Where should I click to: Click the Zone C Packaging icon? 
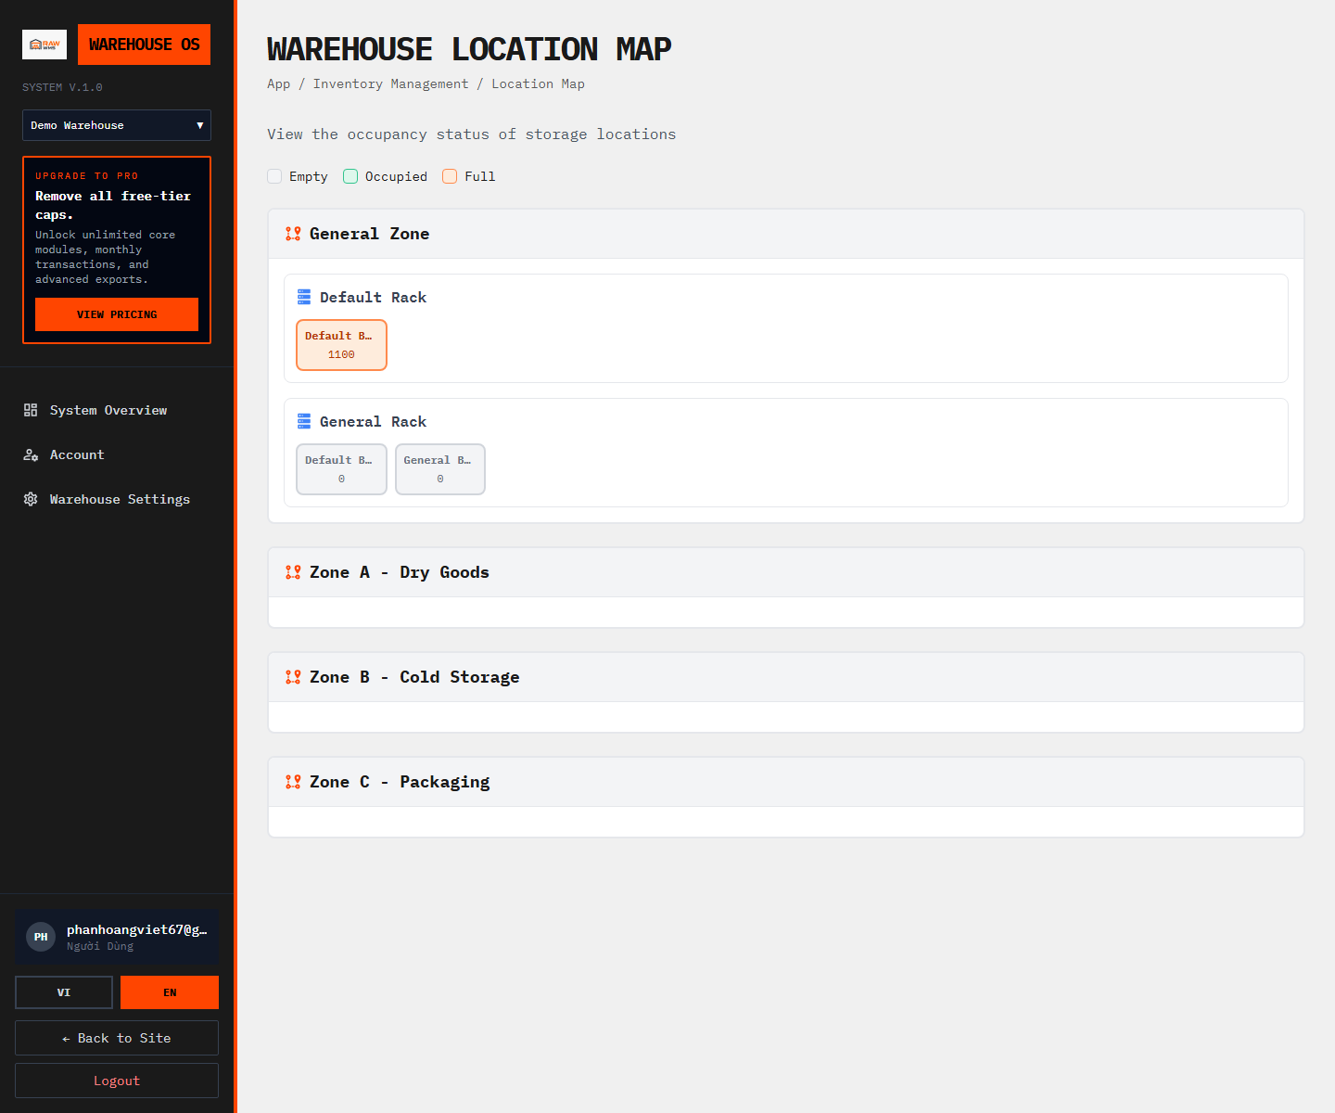click(x=293, y=782)
